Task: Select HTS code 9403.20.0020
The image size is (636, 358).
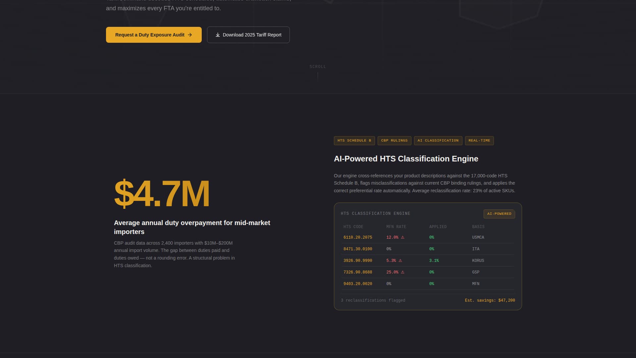Action: pyautogui.click(x=358, y=284)
